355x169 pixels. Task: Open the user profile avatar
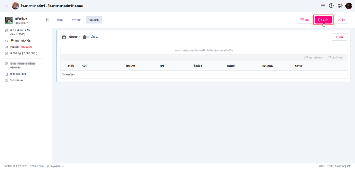(x=349, y=6)
